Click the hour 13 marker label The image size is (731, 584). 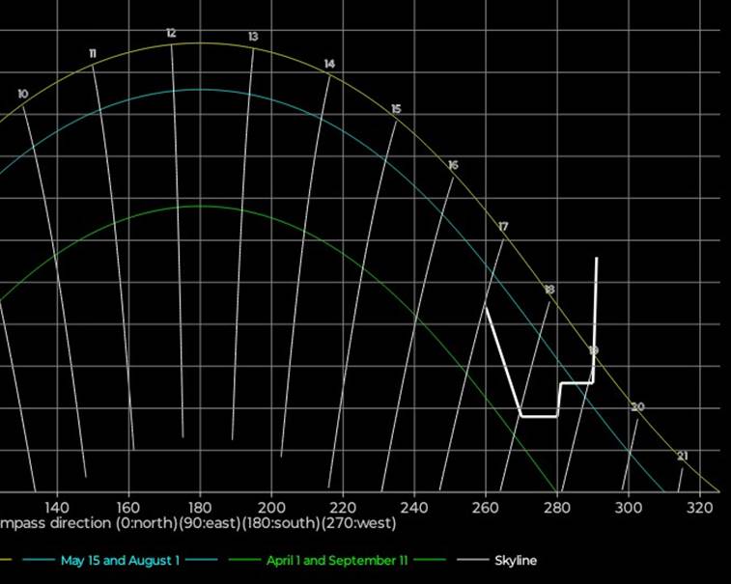(x=253, y=37)
